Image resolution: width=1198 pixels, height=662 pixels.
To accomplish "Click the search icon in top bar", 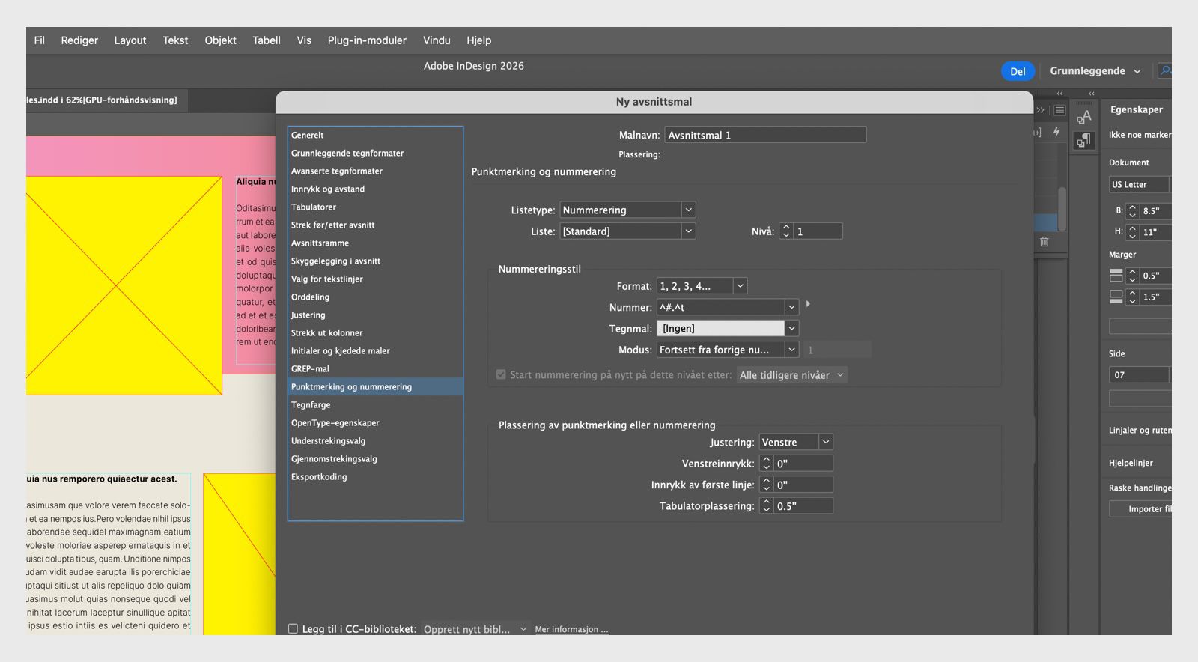I will [x=1164, y=70].
